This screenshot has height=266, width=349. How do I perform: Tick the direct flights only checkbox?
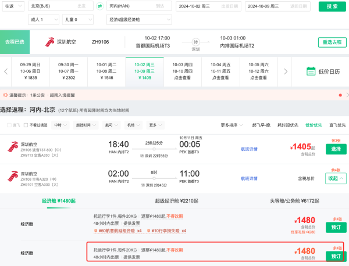(9, 125)
